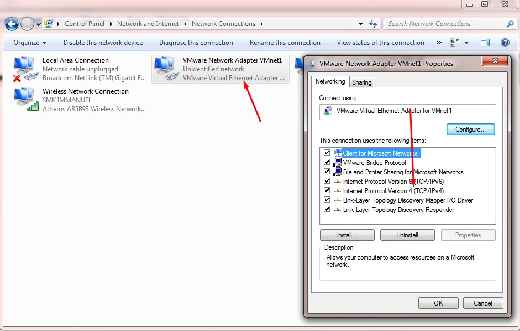Click the Change your view icon
520x331 pixels.
[x=455, y=43]
